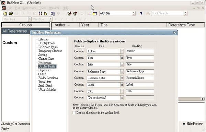This screenshot has height=132, width=206.
Task: Click the Hide Preview button
Action: click(x=192, y=124)
